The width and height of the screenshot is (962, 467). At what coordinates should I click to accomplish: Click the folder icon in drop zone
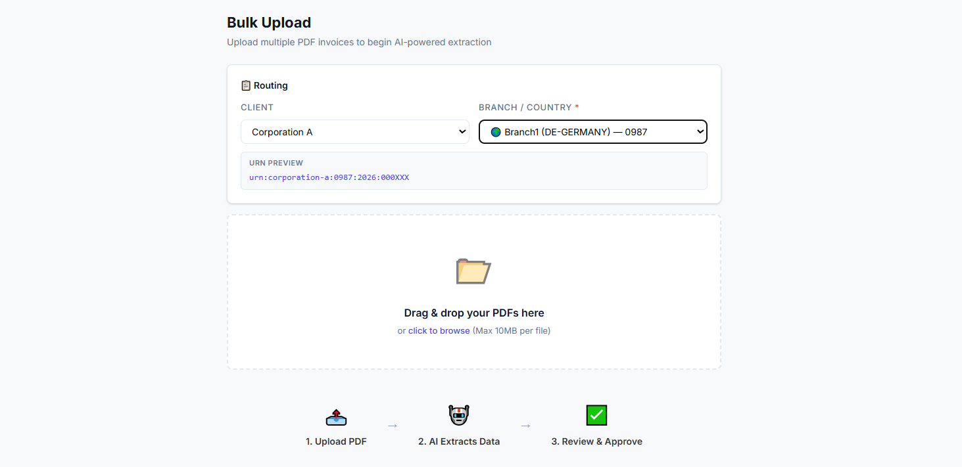point(473,271)
